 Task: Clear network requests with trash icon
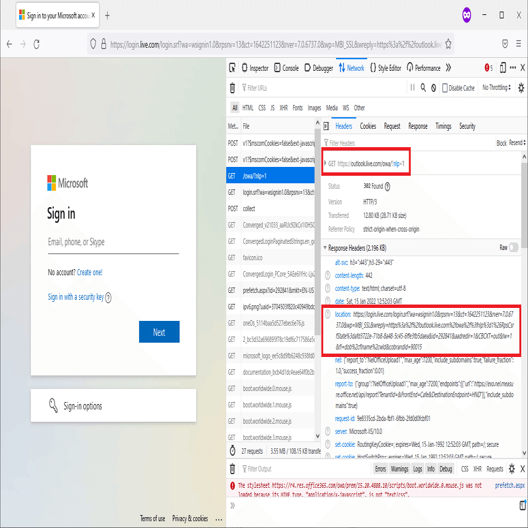click(232, 88)
